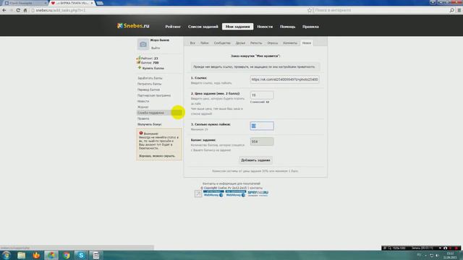The width and height of the screenshot is (463, 260).
Task: Open Правила in the left sidebar
Action: (143, 118)
